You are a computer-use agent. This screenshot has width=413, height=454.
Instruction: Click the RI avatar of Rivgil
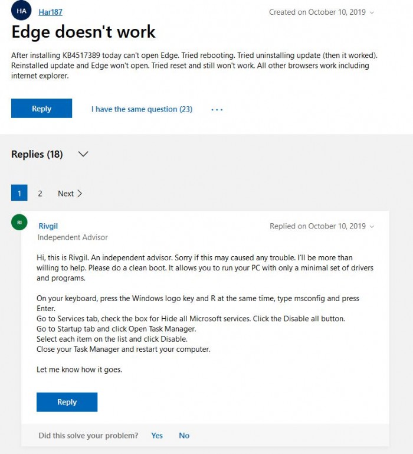pos(19,223)
